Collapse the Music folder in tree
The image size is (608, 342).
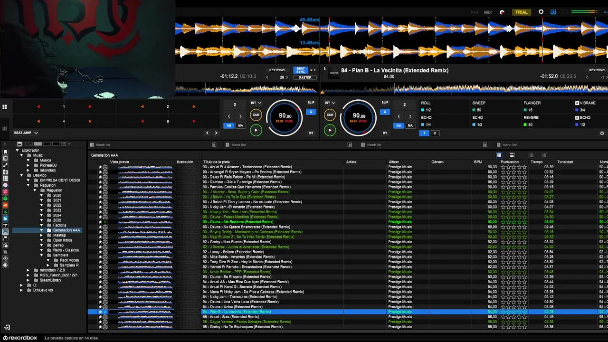click(21, 155)
